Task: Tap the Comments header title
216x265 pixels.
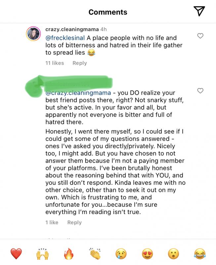Action: (x=108, y=12)
